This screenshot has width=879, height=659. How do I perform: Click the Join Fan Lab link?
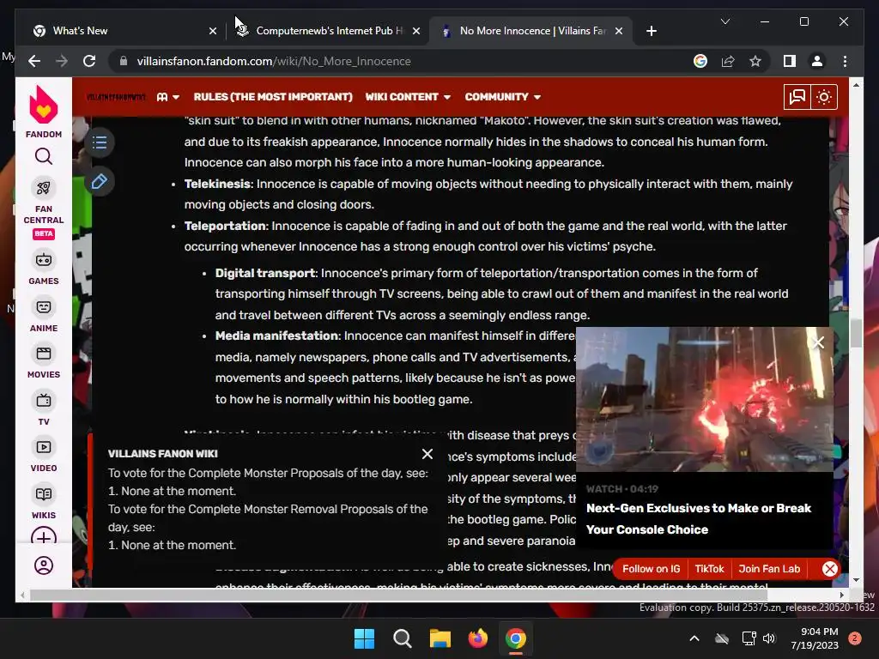(x=769, y=569)
